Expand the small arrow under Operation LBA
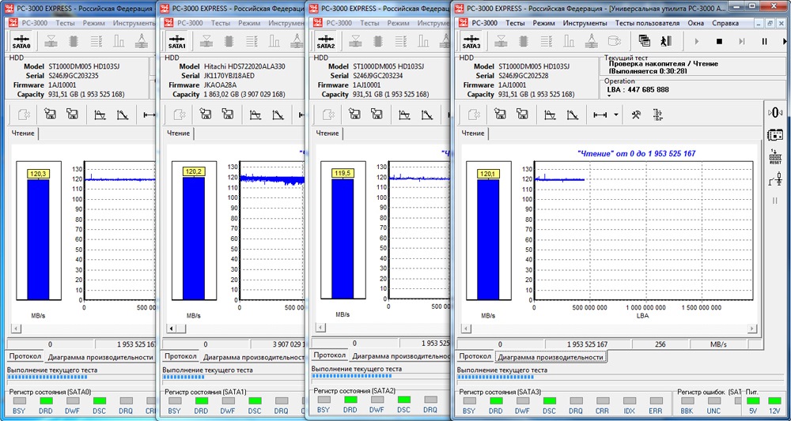The image size is (791, 421). 609,96
